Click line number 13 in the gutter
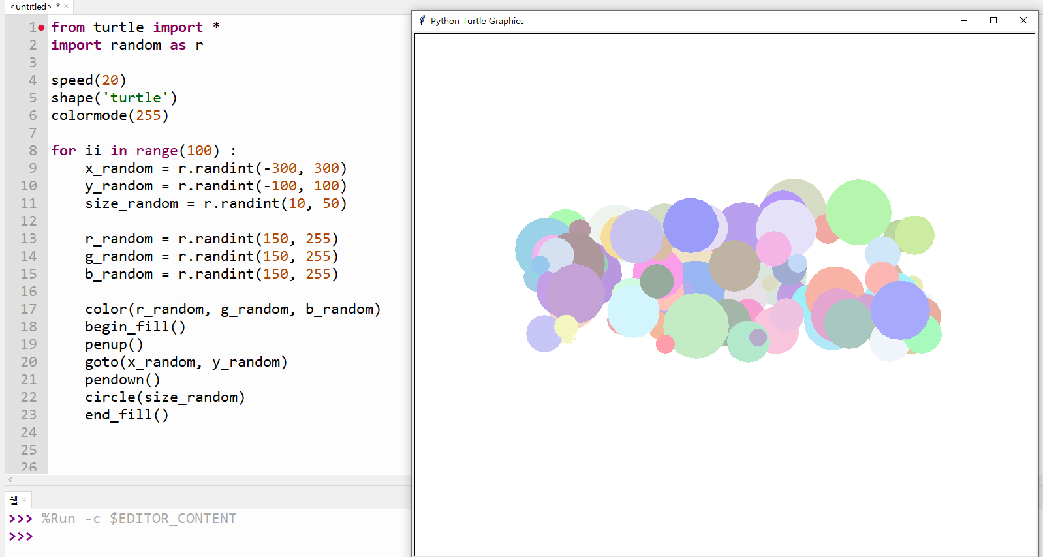The image size is (1043, 557). [x=29, y=239]
